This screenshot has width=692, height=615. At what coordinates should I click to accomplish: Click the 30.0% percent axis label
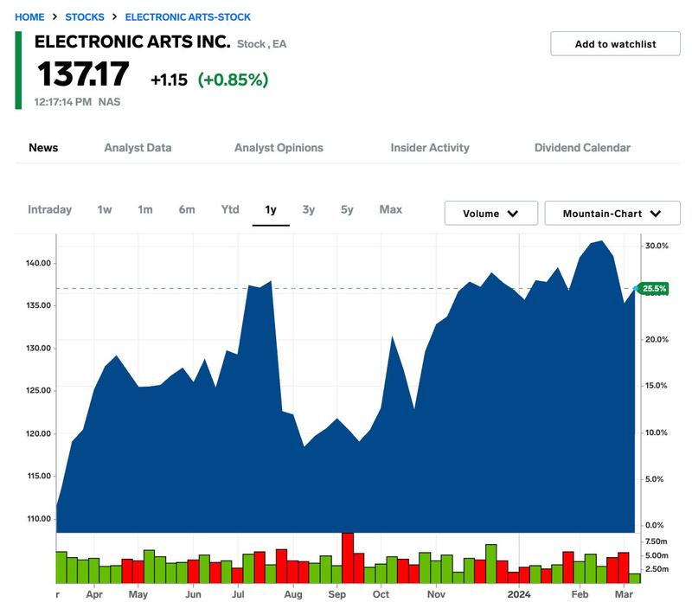(657, 246)
